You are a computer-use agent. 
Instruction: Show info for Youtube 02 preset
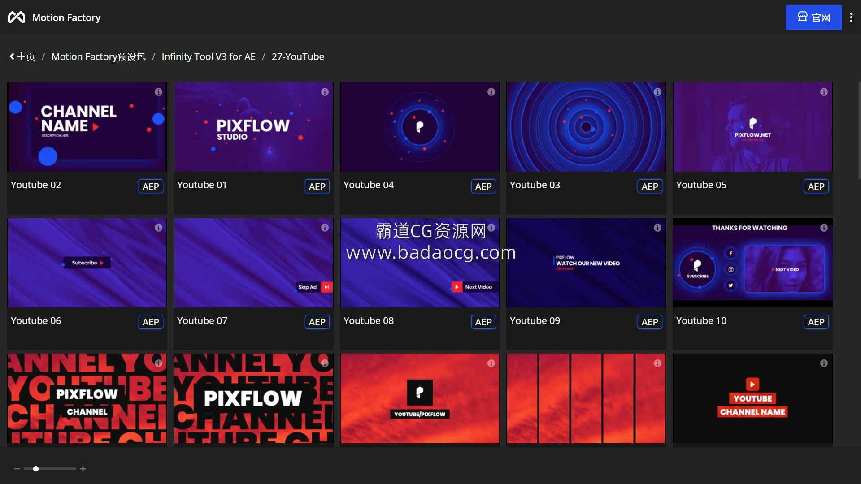coord(158,92)
